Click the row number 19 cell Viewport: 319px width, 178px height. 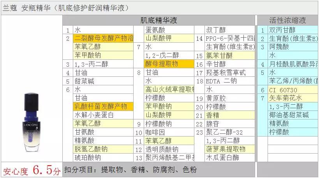pos(199,99)
